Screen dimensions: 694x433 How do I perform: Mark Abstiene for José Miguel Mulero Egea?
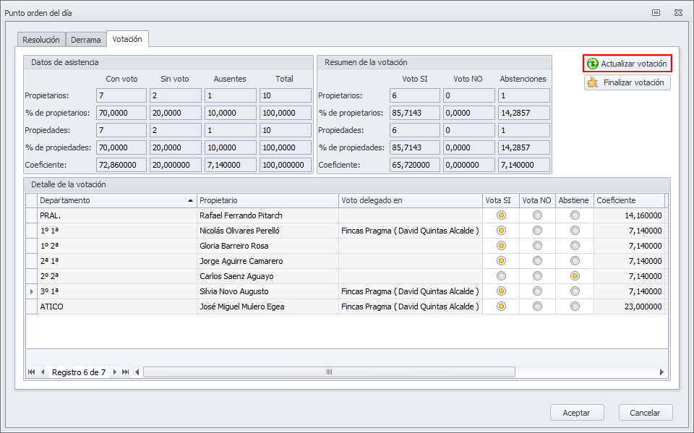(x=575, y=306)
